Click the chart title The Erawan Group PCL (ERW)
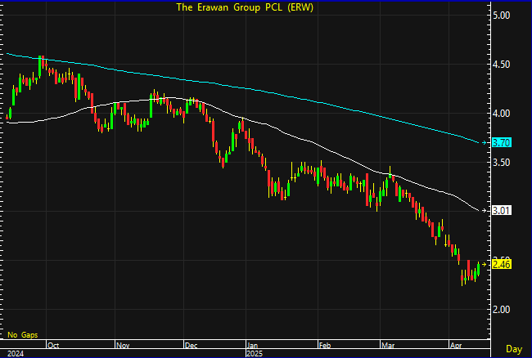Image resolution: width=532 pixels, height=358 pixels. [x=246, y=7]
